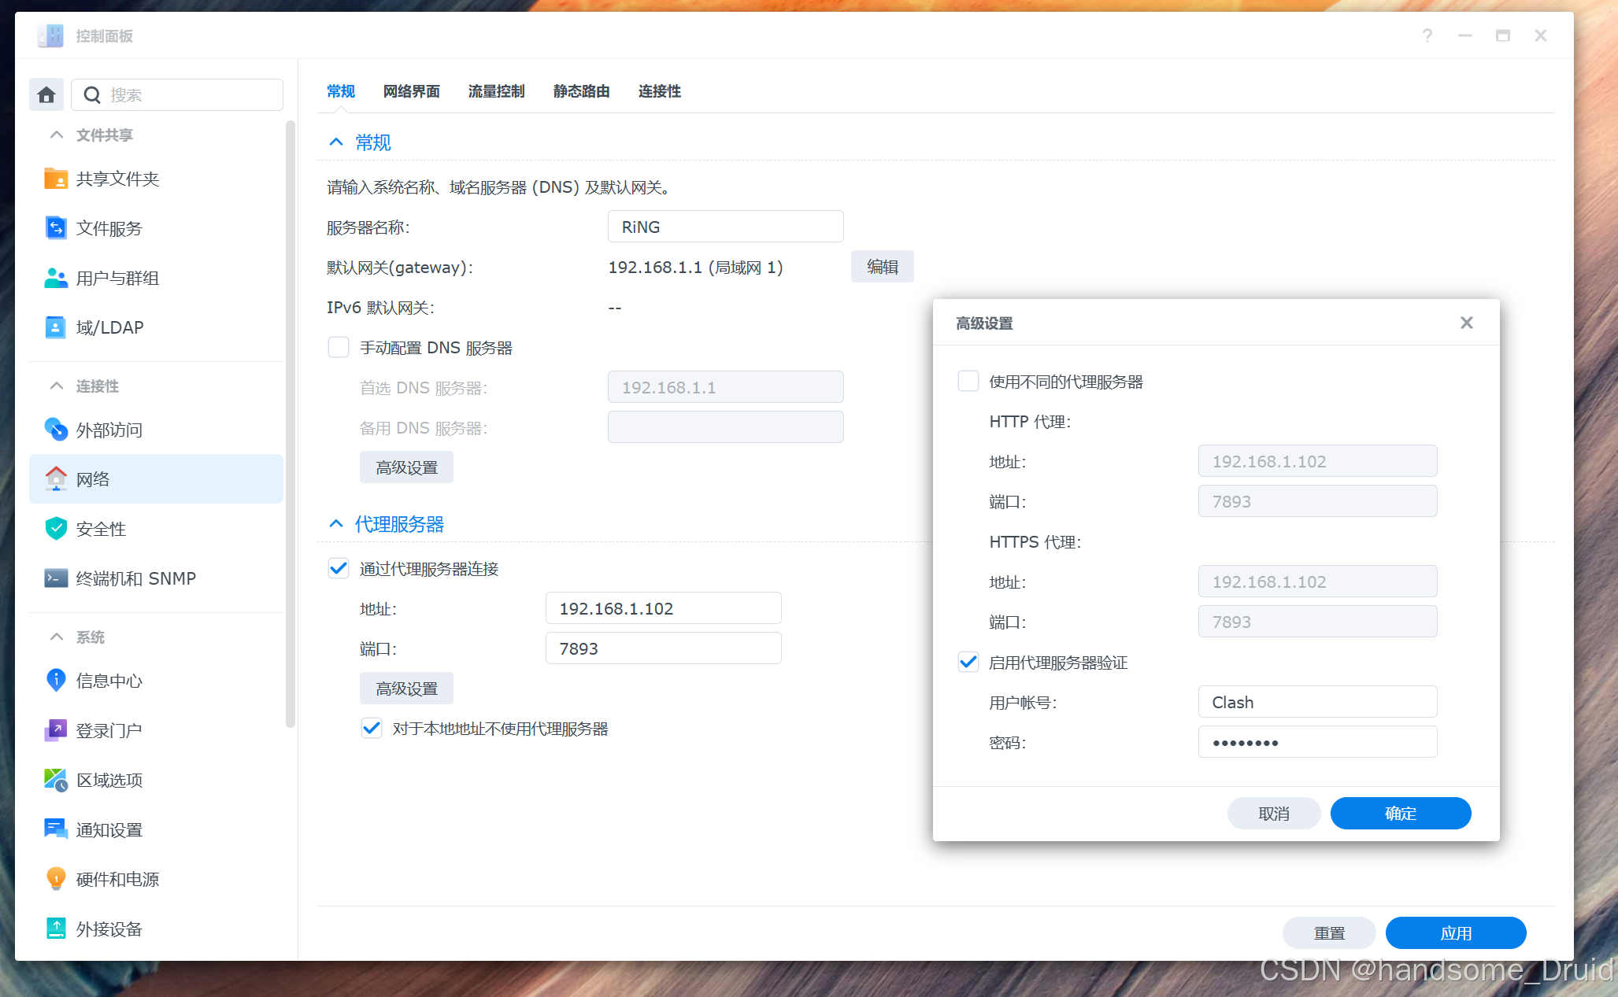Screen dimensions: 1618x997
Task: Open Terminal and SNMP (终端机和 SNMP) icon
Action: [56, 578]
